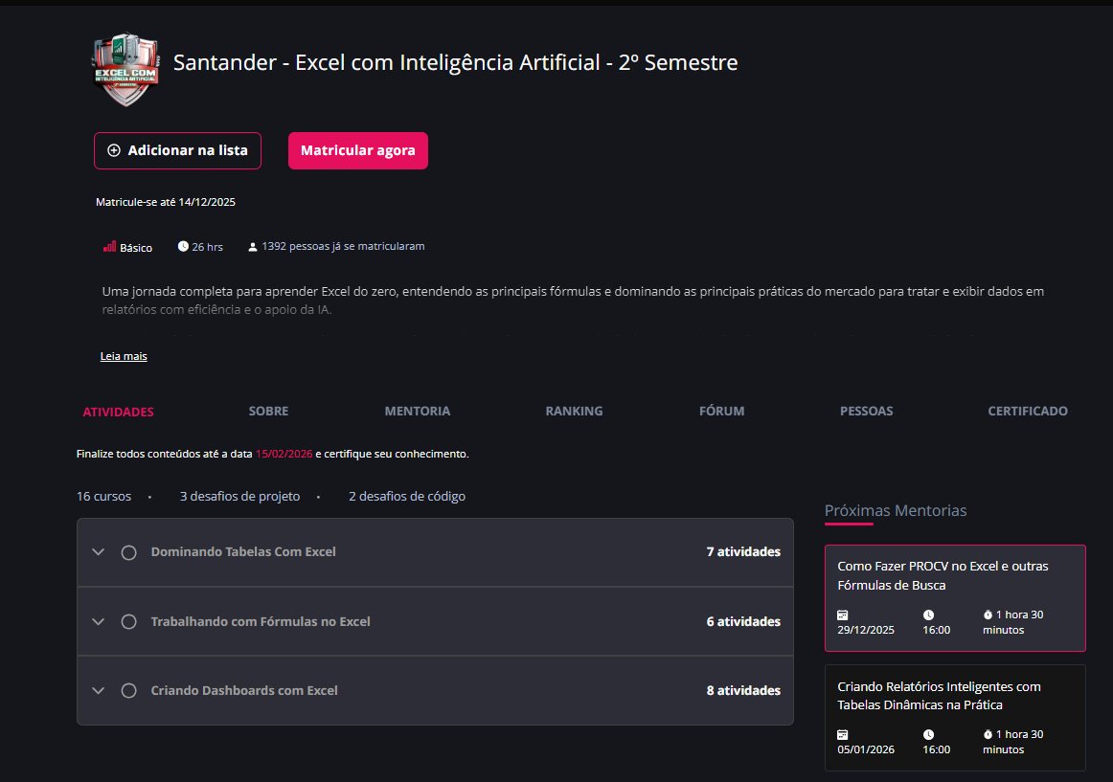
Task: Toggle the Criando Dashboards completion circle
Action: (x=128, y=690)
